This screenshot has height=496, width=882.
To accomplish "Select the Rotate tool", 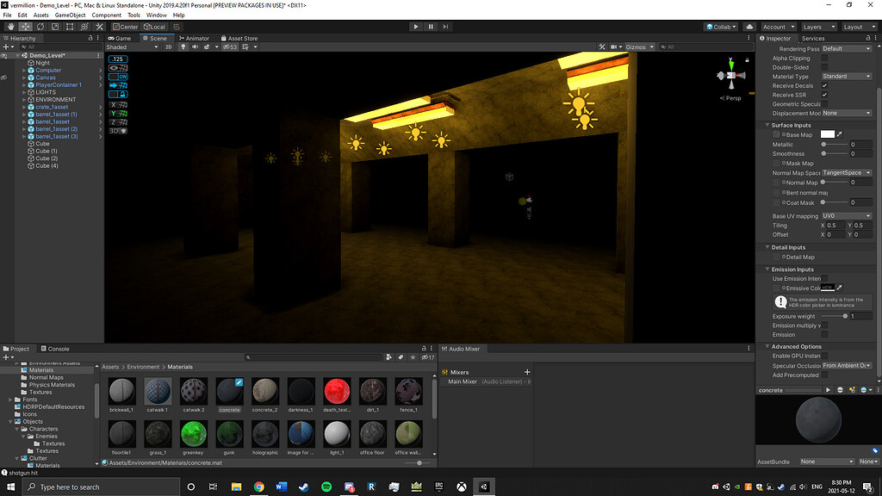I will 40,27.
